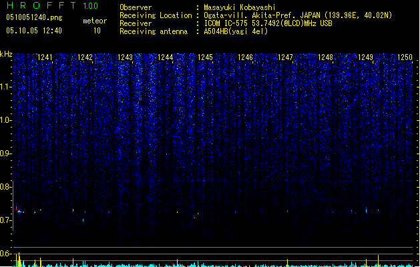Click the 1245 time marker
Image resolution: width=420 pixels, height=267 pixels.
click(x=206, y=57)
